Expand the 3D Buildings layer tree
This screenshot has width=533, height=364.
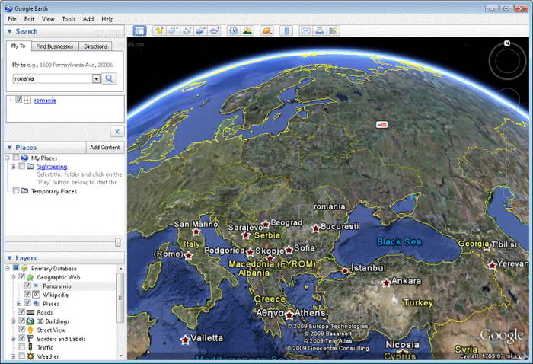[x=13, y=321]
